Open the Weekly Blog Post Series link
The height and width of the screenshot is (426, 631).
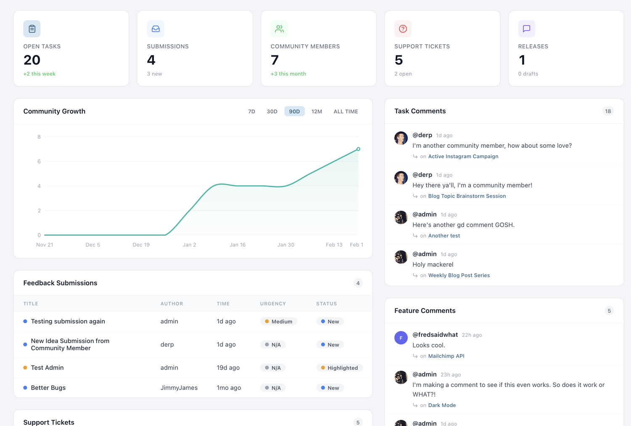pos(459,275)
